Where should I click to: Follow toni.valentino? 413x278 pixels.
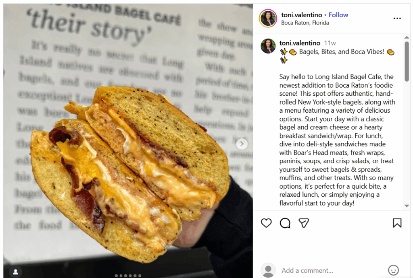click(338, 15)
